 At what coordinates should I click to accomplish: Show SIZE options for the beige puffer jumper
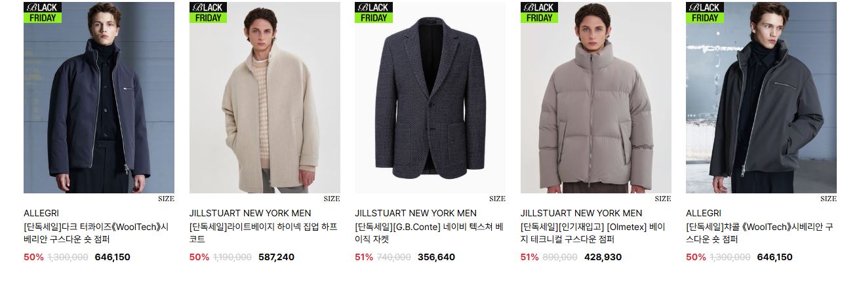[x=663, y=199]
